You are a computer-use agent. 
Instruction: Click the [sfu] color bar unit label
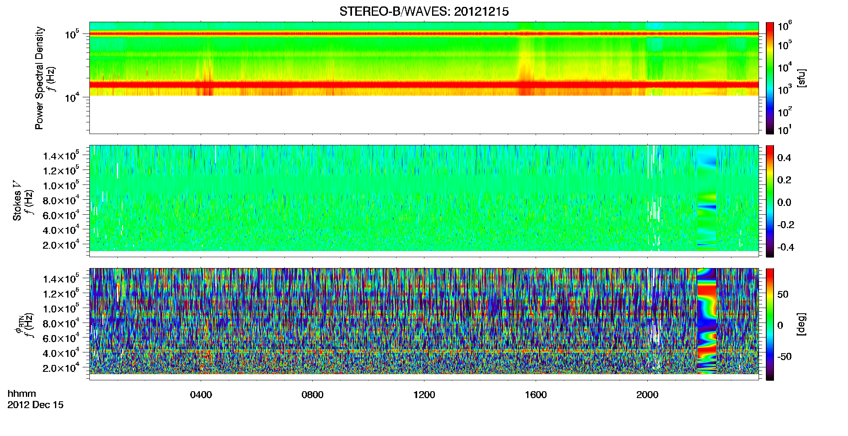[801, 78]
